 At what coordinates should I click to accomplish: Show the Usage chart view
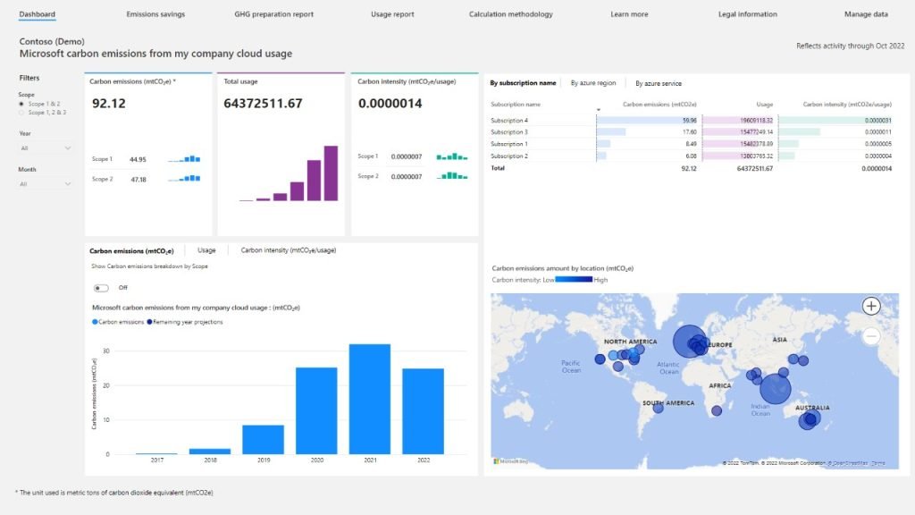(x=206, y=250)
